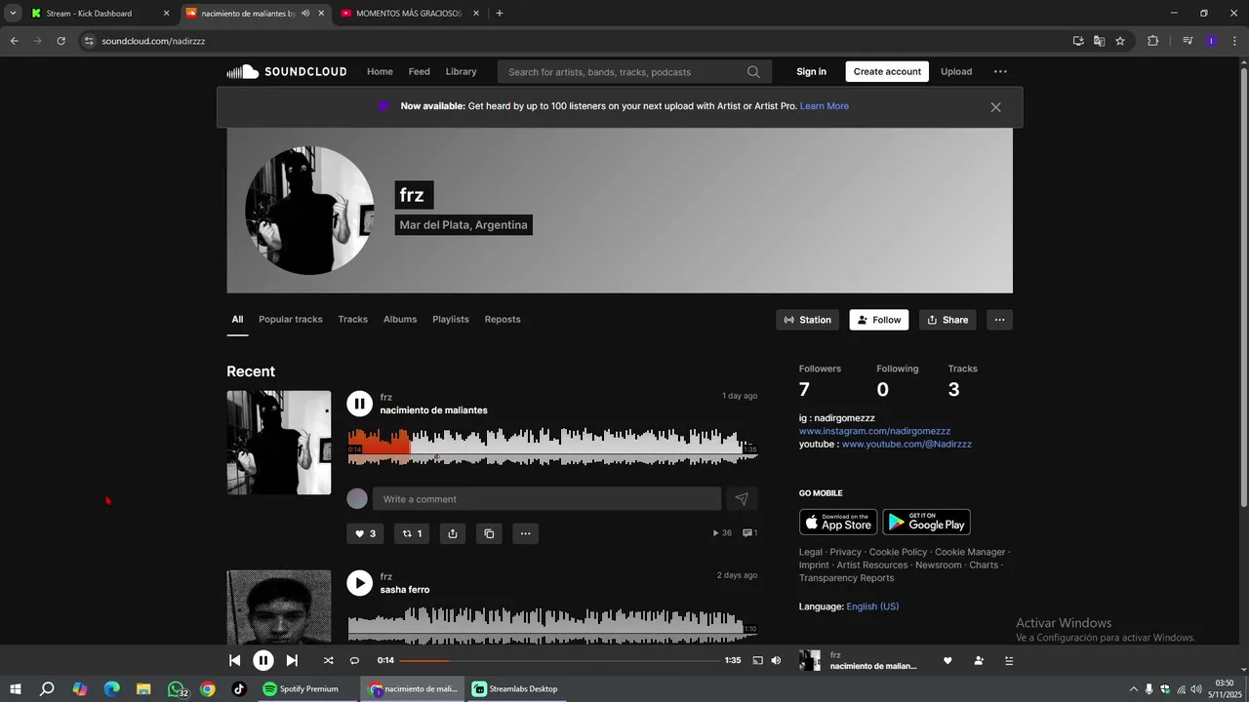Go to Home in navigation
The width and height of the screenshot is (1249, 702).
[x=380, y=71]
